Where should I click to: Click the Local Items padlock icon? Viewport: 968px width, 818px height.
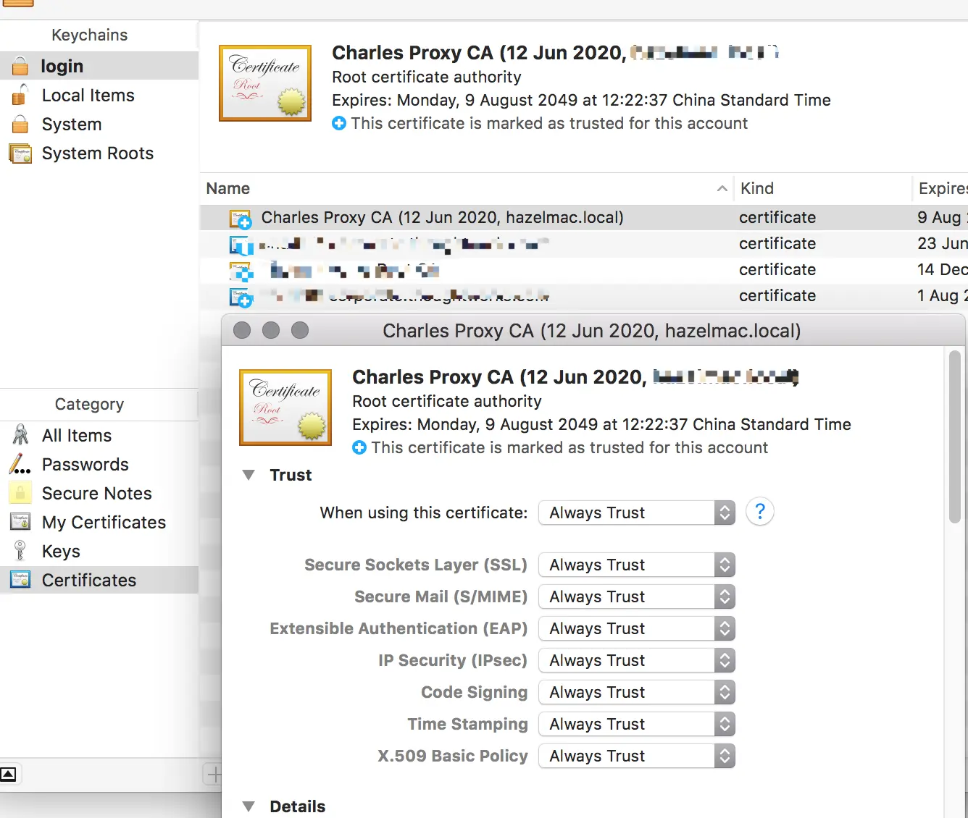[20, 95]
